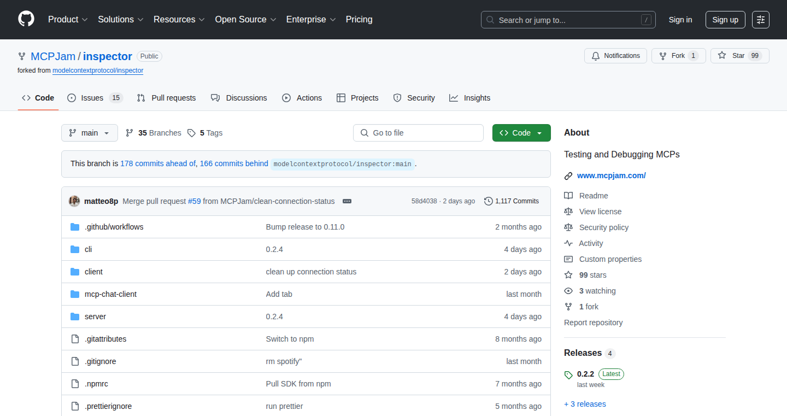Expand commit message ellipsis for latest commit
The image size is (787, 416).
point(347,201)
